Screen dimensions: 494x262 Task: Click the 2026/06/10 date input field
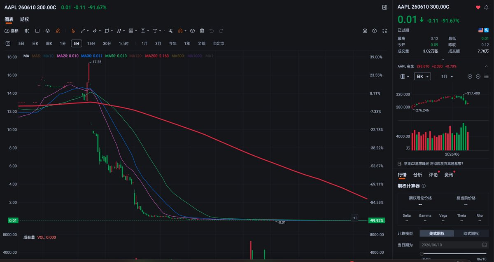454,245
